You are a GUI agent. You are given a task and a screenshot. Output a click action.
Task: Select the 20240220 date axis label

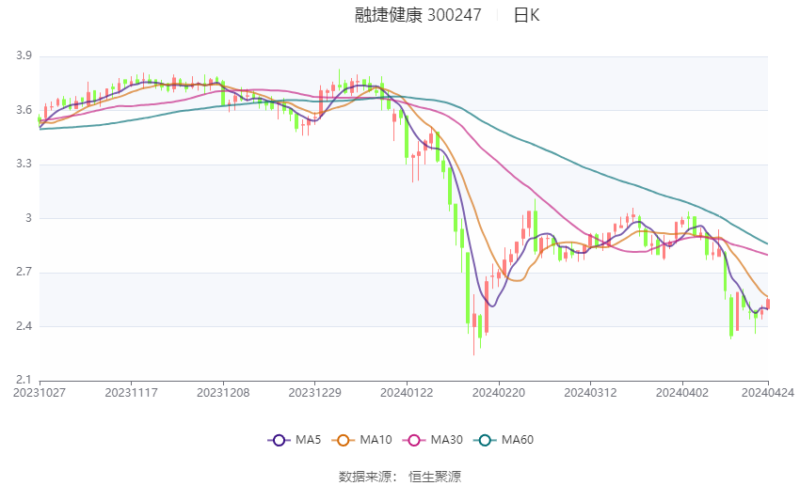[499, 393]
